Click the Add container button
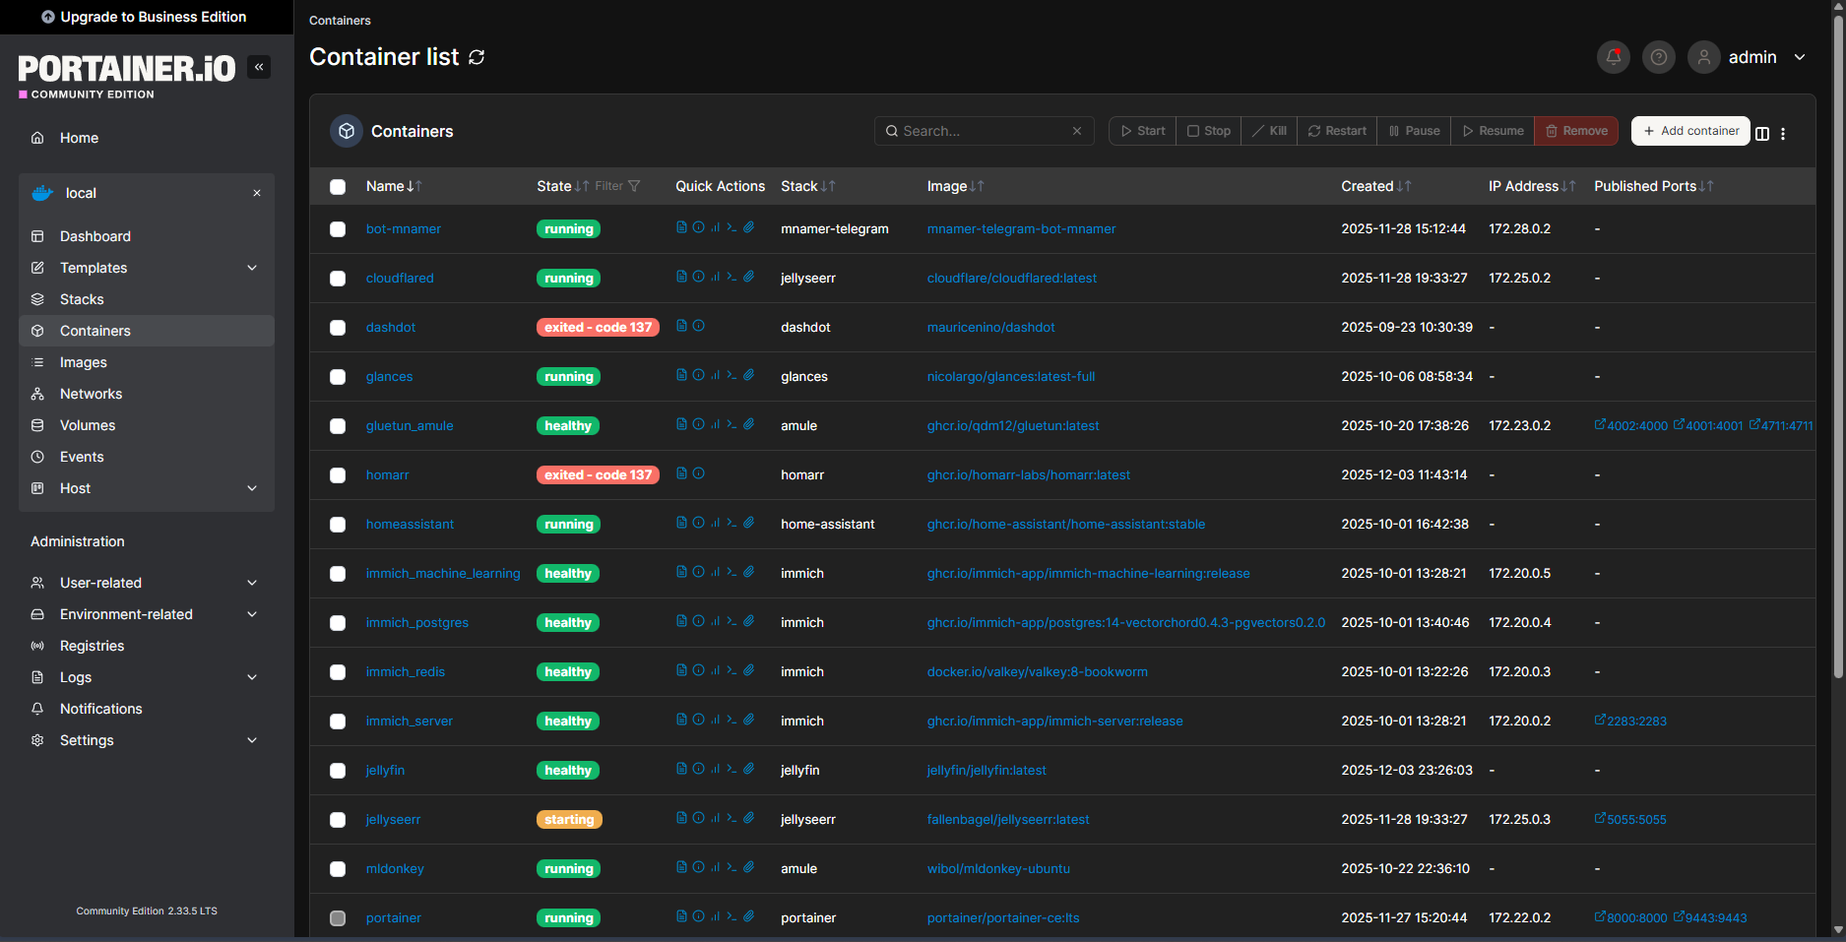The width and height of the screenshot is (1846, 942). (x=1689, y=131)
